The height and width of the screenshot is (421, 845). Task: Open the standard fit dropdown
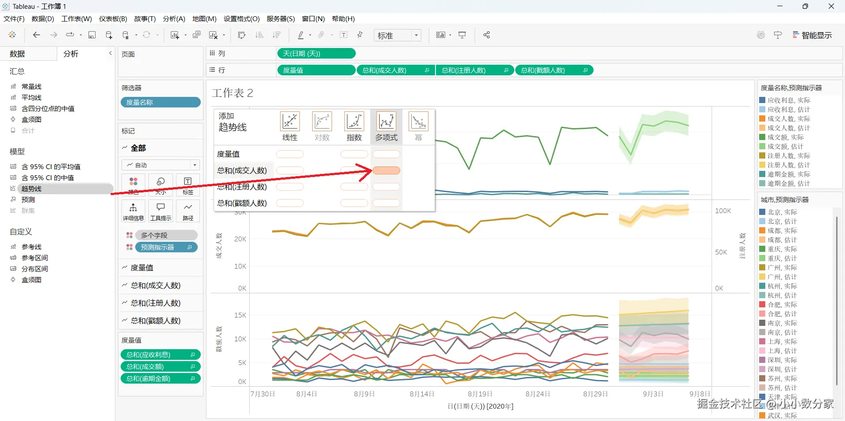tap(398, 35)
